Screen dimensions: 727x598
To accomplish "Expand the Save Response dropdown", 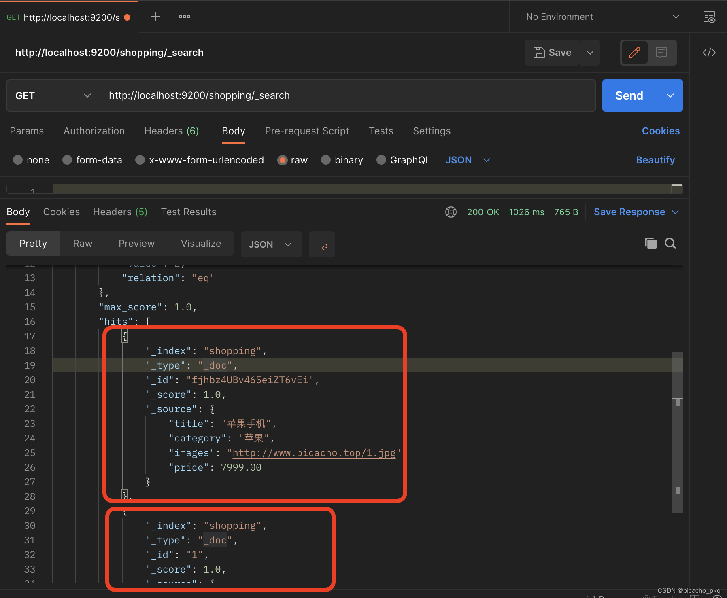I will [x=676, y=212].
